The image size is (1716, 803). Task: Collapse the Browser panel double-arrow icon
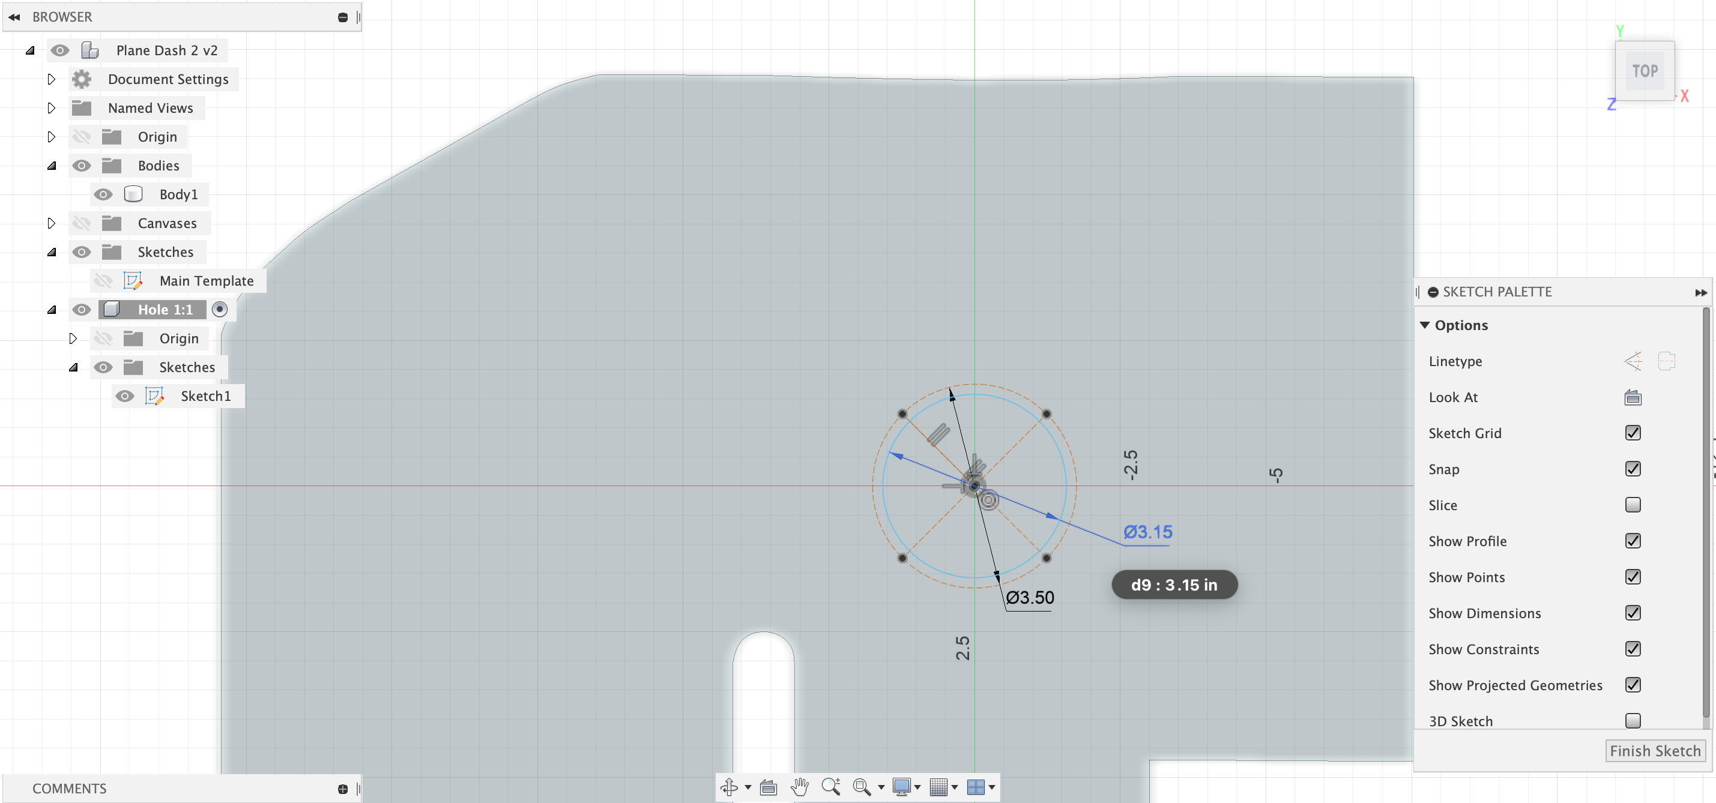pyautogui.click(x=14, y=17)
